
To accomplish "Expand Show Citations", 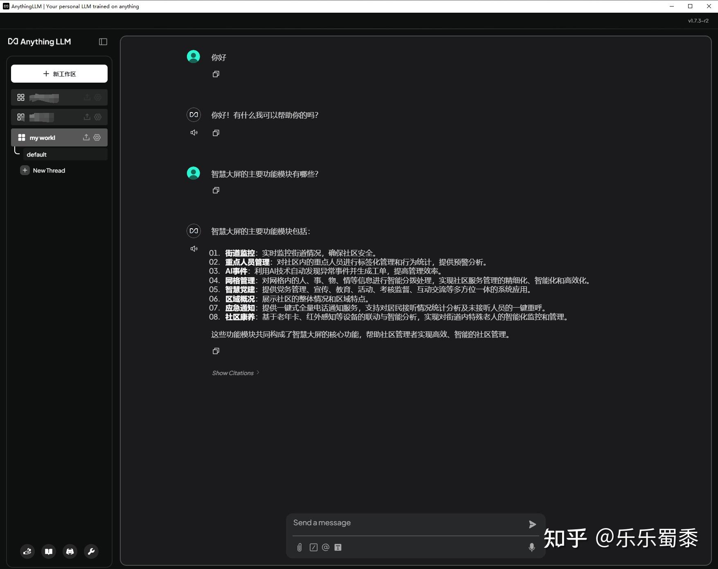I will pos(235,373).
